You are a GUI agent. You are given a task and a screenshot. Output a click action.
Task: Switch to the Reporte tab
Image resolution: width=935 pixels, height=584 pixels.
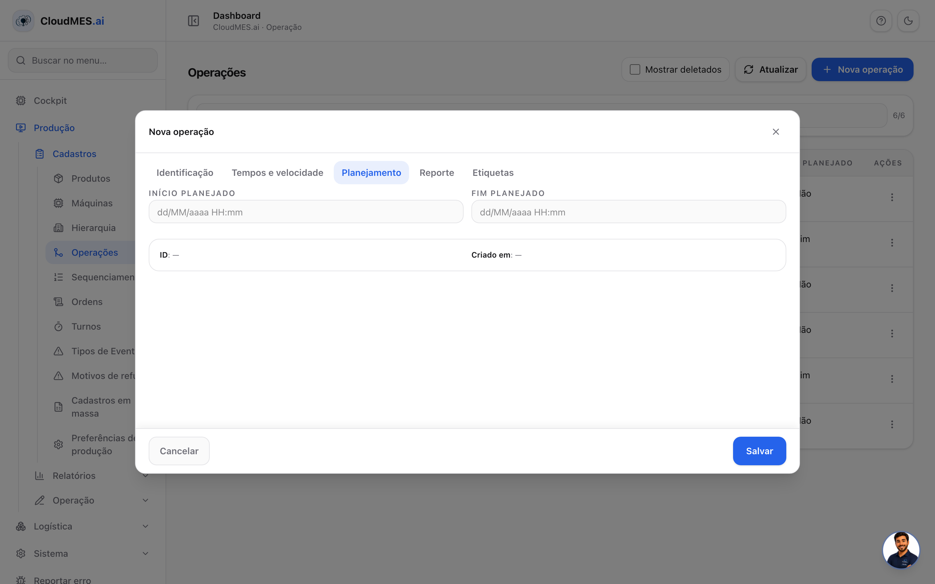pyautogui.click(x=437, y=173)
